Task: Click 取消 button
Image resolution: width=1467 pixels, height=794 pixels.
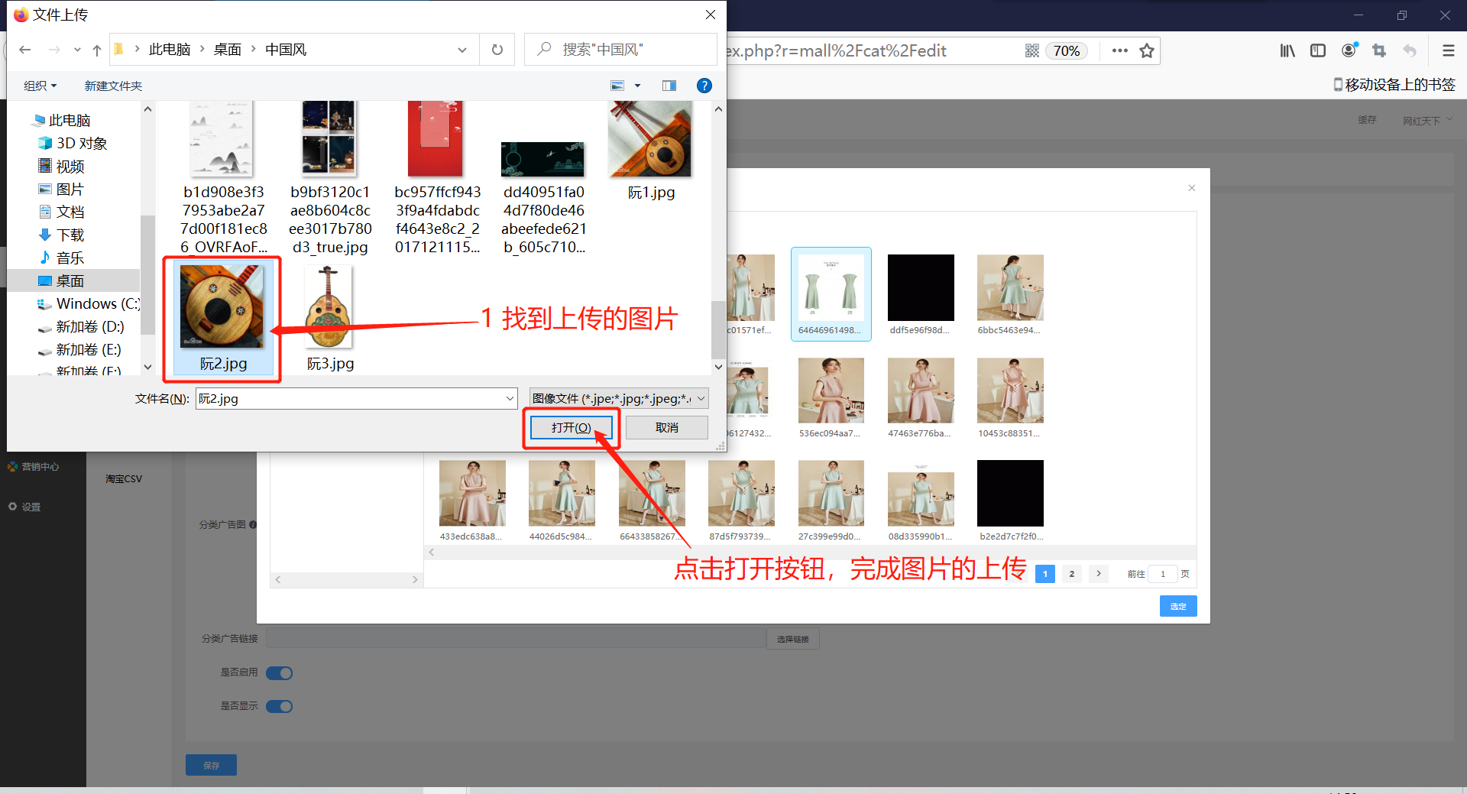Action: click(666, 427)
